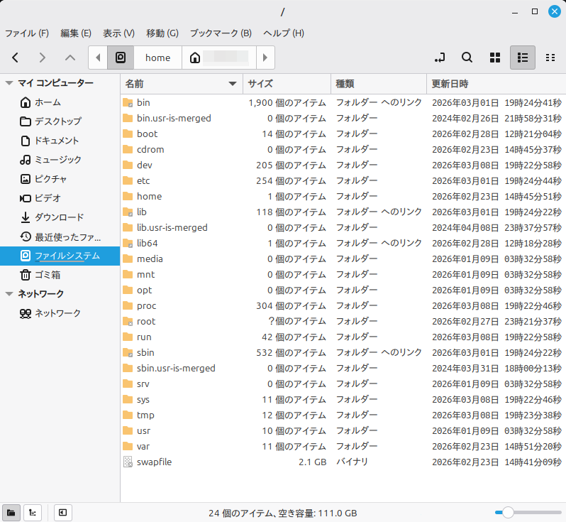
Task: Click the back navigation arrow
Action: [16, 58]
